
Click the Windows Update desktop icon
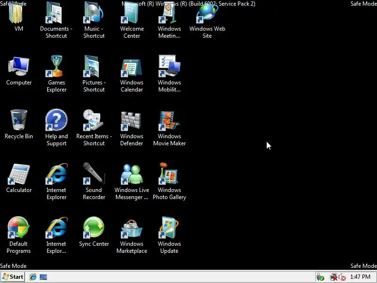(x=169, y=227)
